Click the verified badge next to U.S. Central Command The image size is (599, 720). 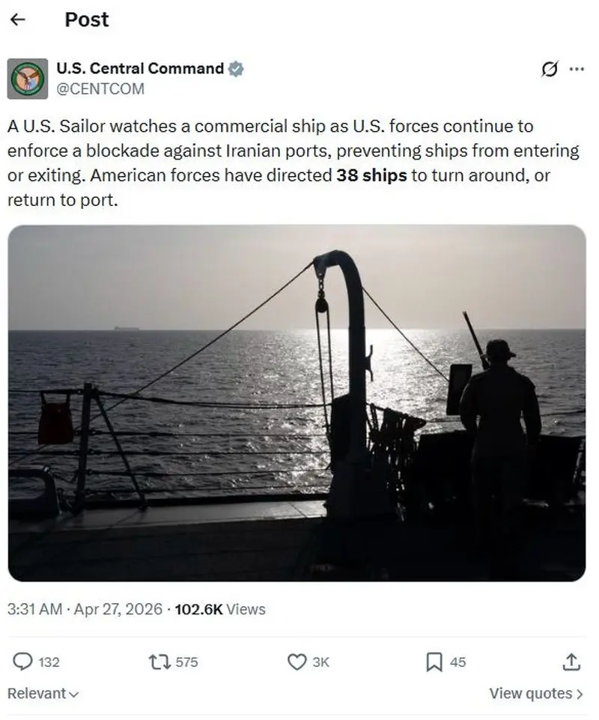point(236,69)
